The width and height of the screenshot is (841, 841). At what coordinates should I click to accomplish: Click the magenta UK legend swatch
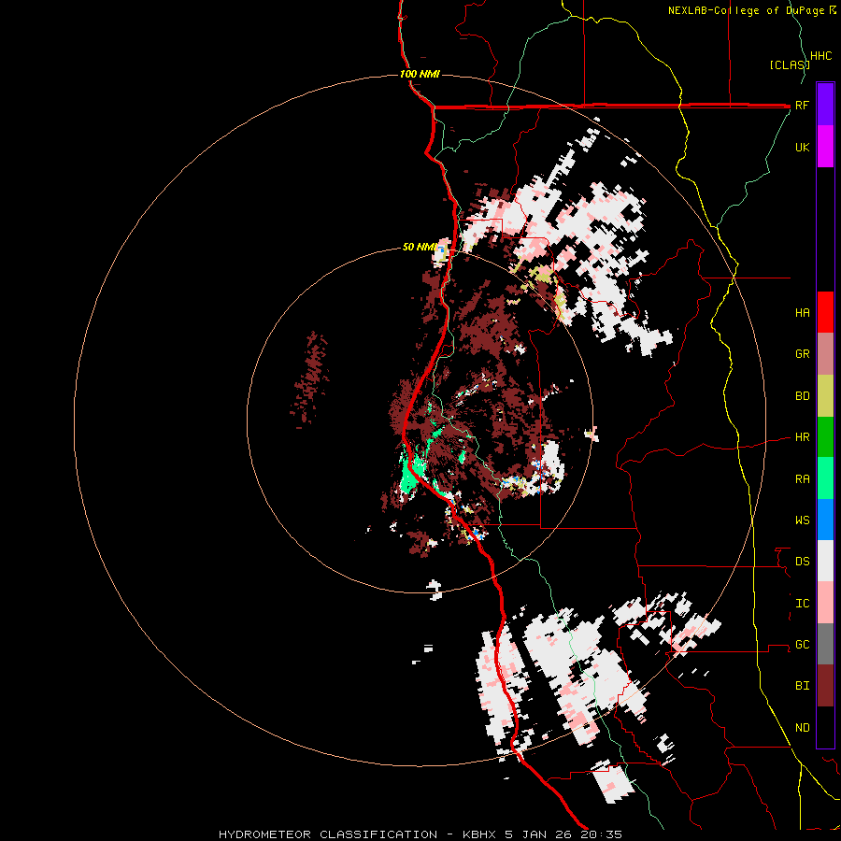(825, 147)
